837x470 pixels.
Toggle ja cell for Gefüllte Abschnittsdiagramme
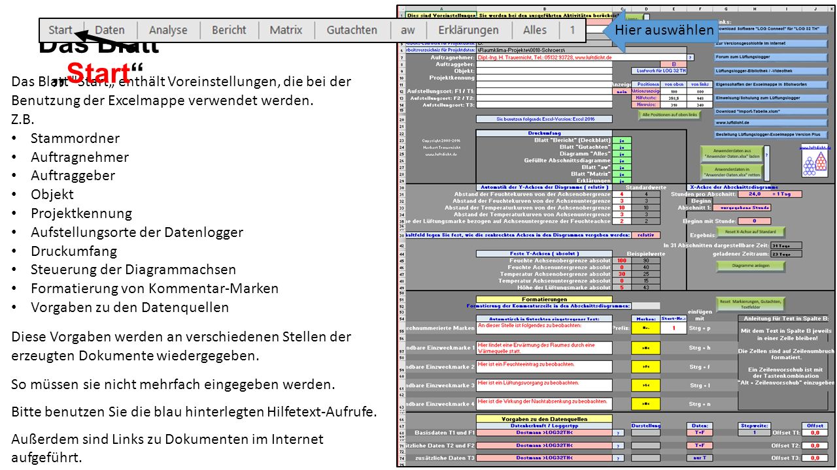tap(622, 160)
